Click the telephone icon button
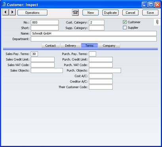 [x=75, y=13]
